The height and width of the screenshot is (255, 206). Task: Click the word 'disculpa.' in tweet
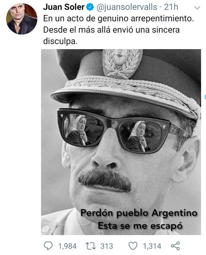click(60, 41)
